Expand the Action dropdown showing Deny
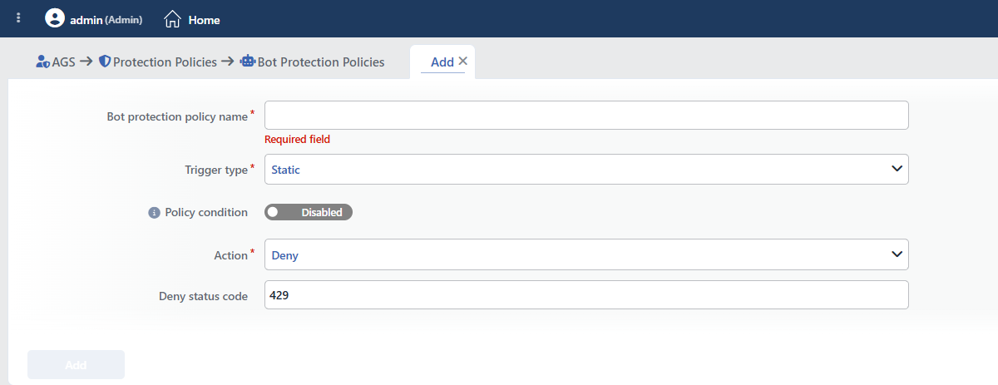This screenshot has height=385, width=998. 586,254
